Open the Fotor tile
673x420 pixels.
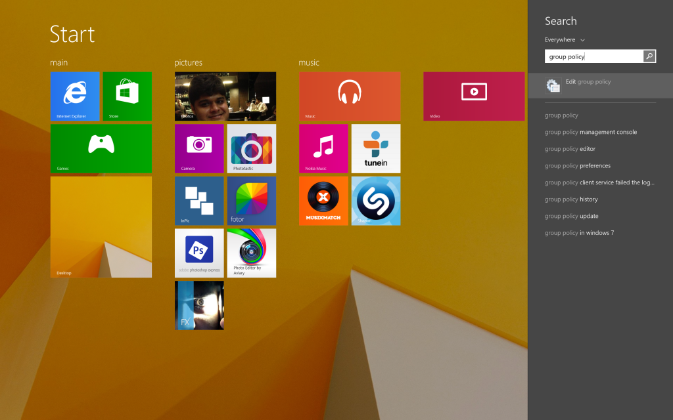pos(252,201)
